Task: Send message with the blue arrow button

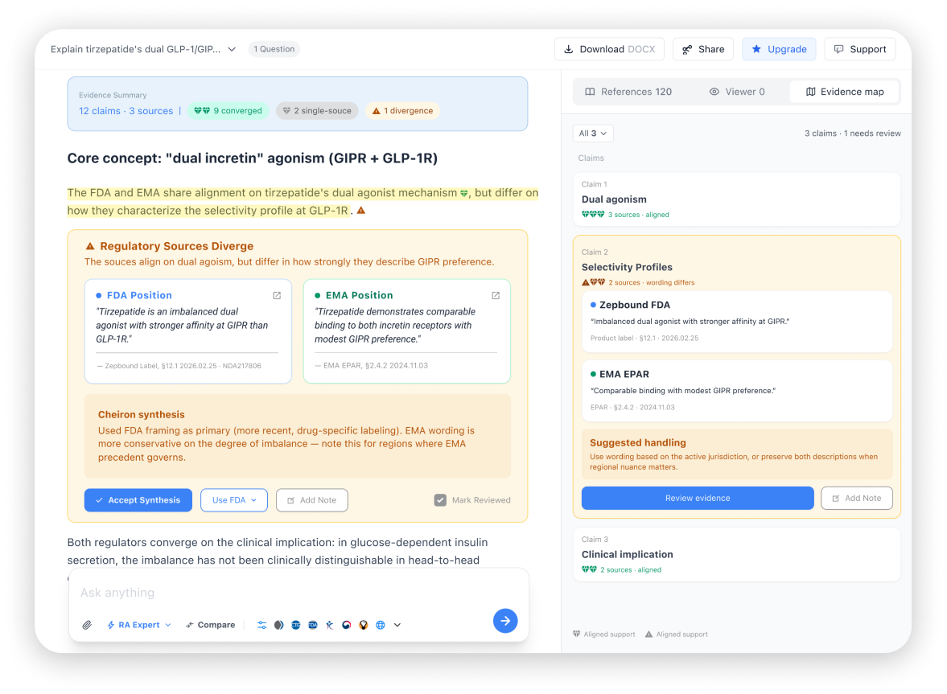Action: coord(505,620)
